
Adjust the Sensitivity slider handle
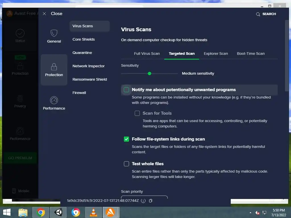[149, 74]
